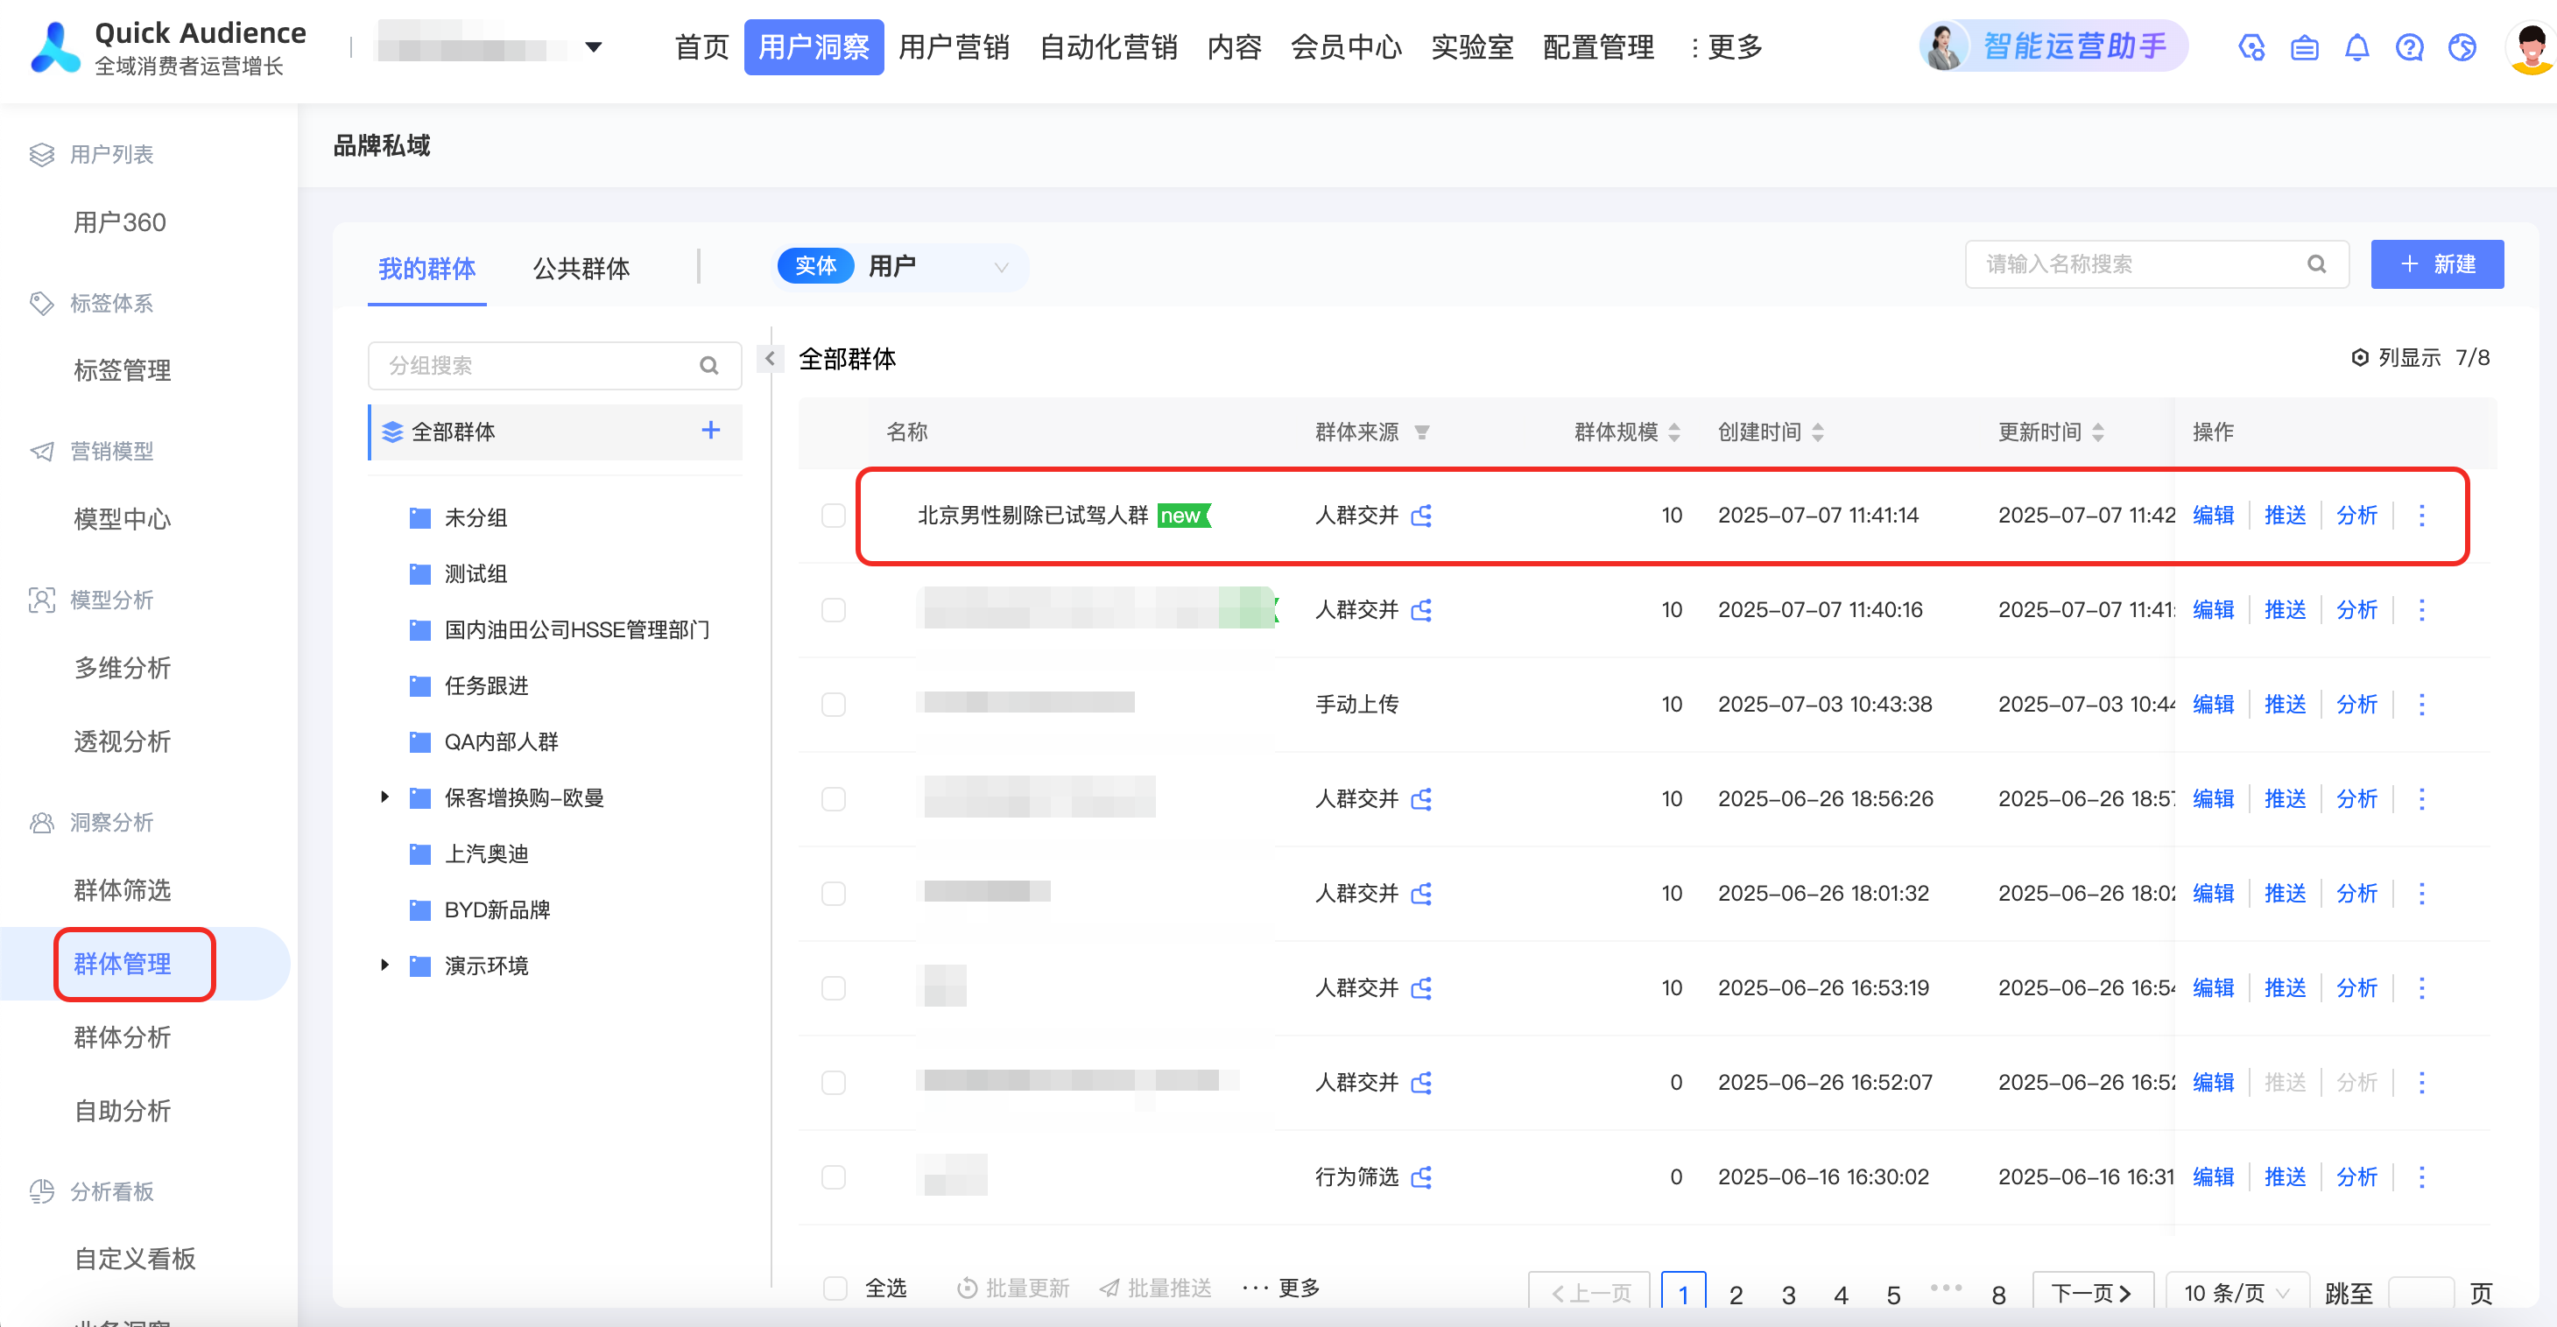
Task: Check the row created 2025-06-26 16:52:07
Action: (833, 1082)
